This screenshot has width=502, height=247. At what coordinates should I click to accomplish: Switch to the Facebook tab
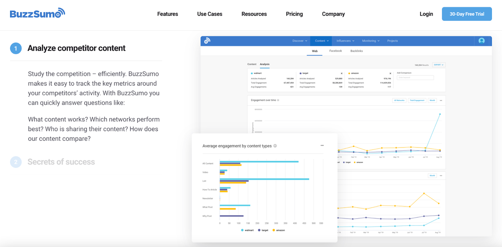[x=336, y=51]
